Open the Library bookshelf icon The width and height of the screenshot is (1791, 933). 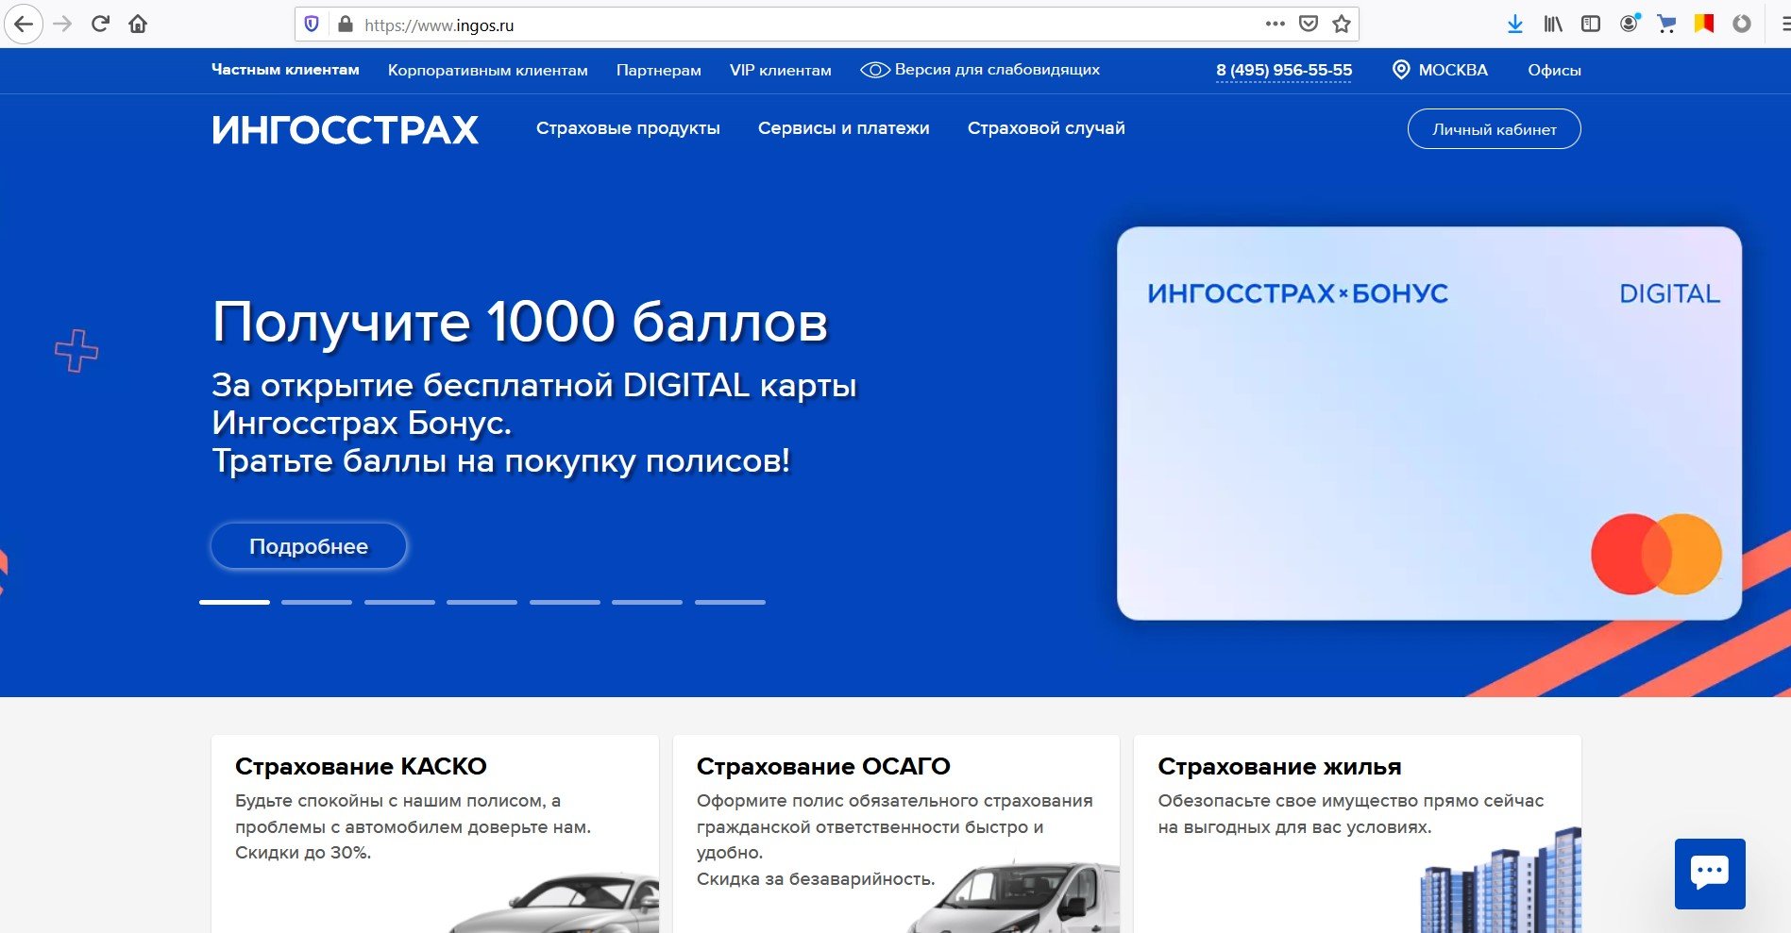pos(1553,25)
